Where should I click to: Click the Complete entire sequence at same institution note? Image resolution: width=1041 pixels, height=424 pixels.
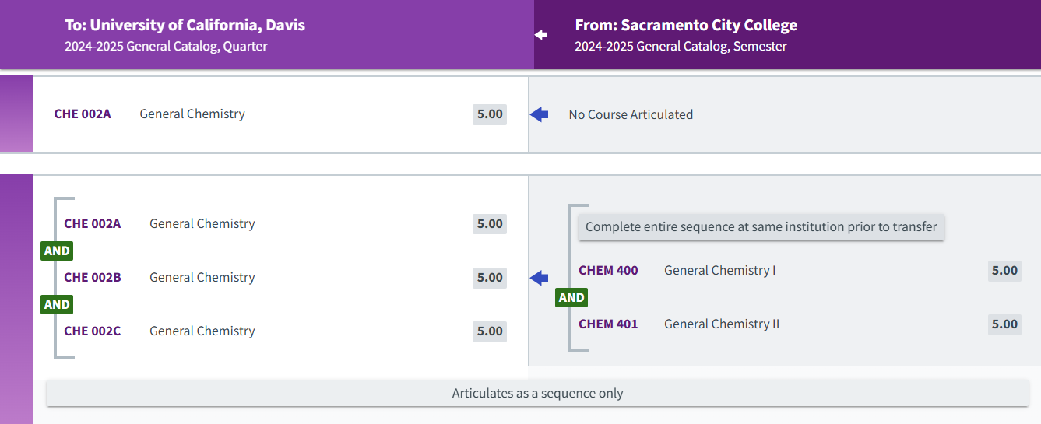[761, 227]
